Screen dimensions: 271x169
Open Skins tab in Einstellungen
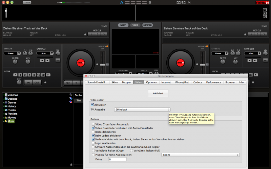tap(114, 82)
